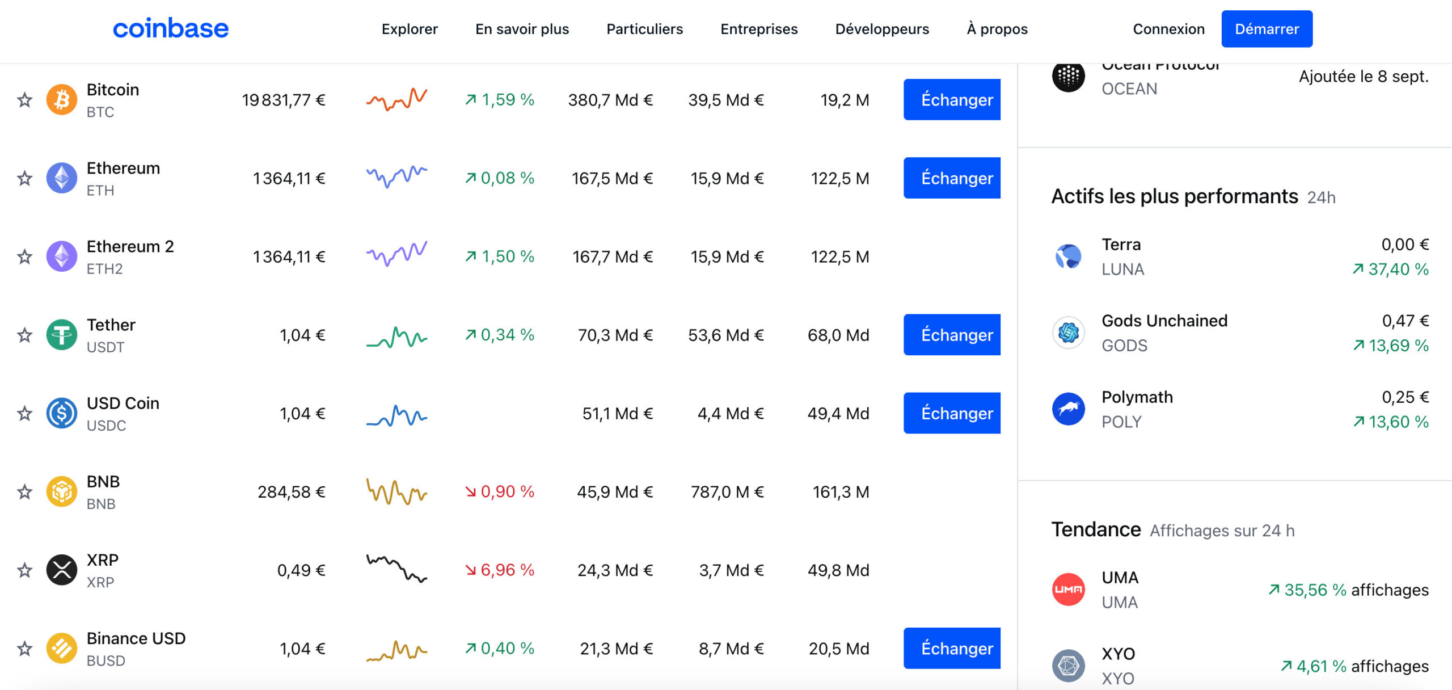Screen dimensions: 1452x690
Task: Click the XRP asset name
Action: click(103, 560)
